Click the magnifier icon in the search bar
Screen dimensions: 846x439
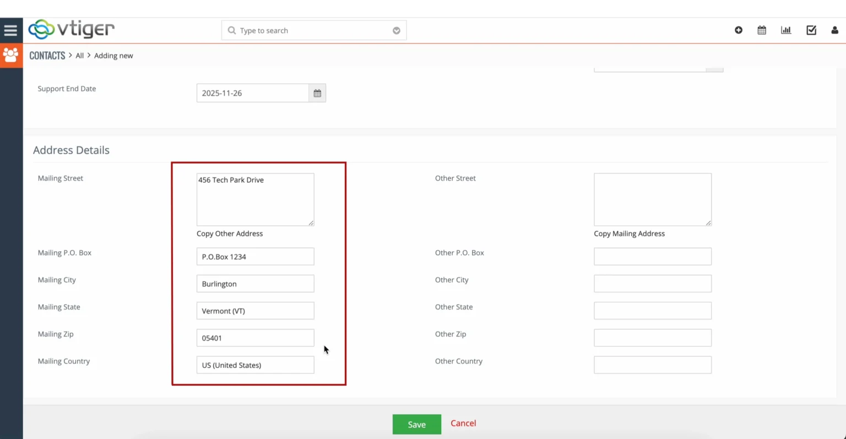(x=231, y=30)
